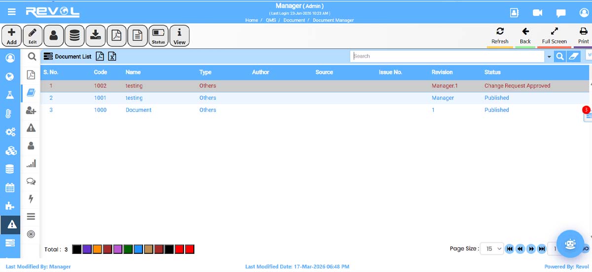Open the comments icon in secondary sidebar
592x272 pixels.
point(31,181)
